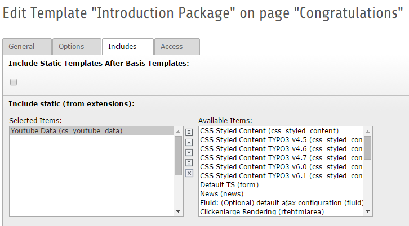Remove selected item with X icon

189,173
